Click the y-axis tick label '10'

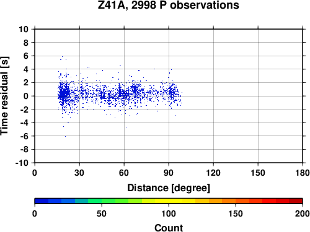[x=24, y=29]
